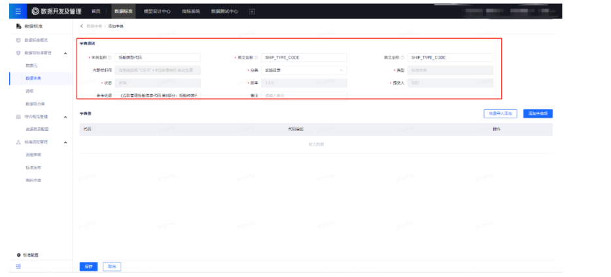The width and height of the screenshot is (611, 277).
Task: Focus the 英文全称 field with SHIP_TYPE_CODE
Action: tap(451, 58)
